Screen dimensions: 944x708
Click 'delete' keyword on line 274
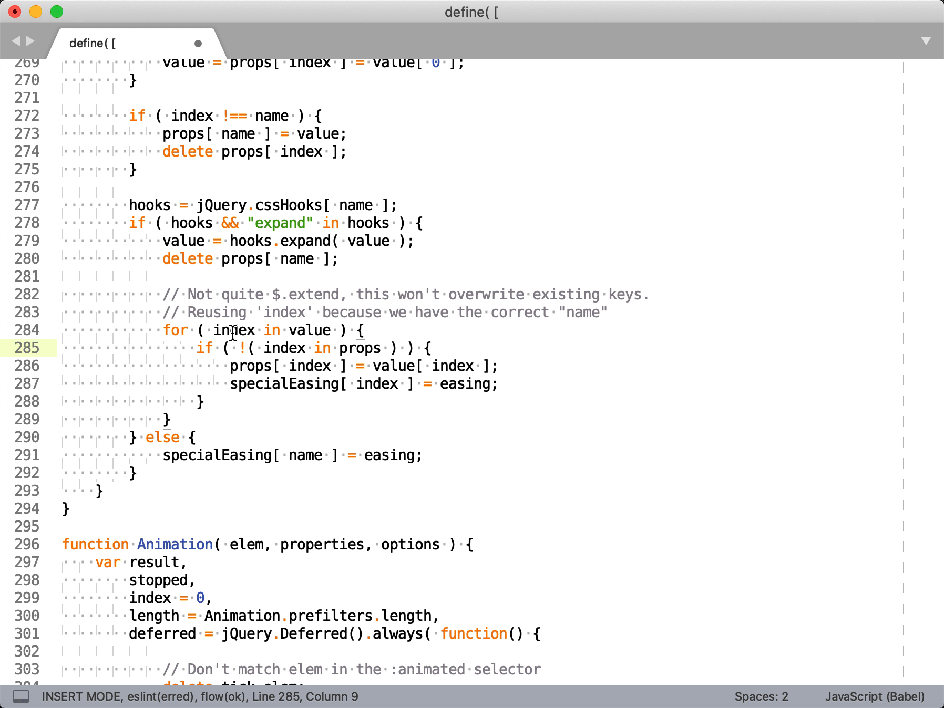188,151
